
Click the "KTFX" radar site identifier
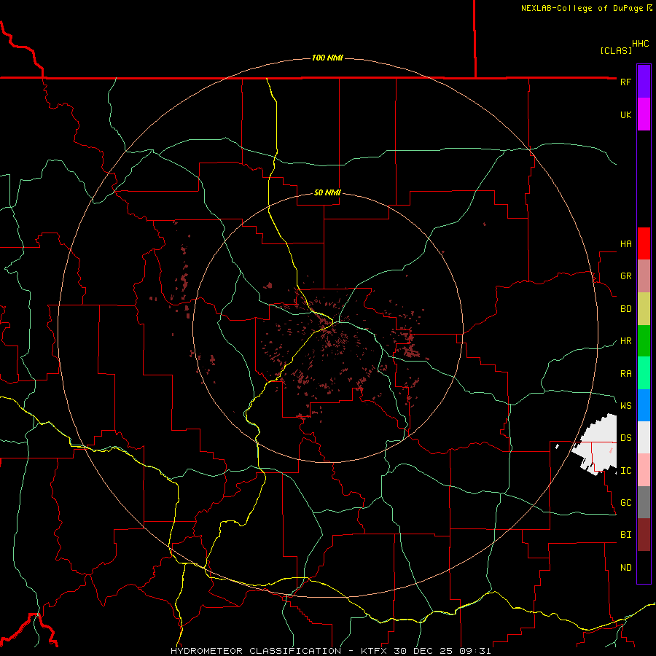(375, 651)
